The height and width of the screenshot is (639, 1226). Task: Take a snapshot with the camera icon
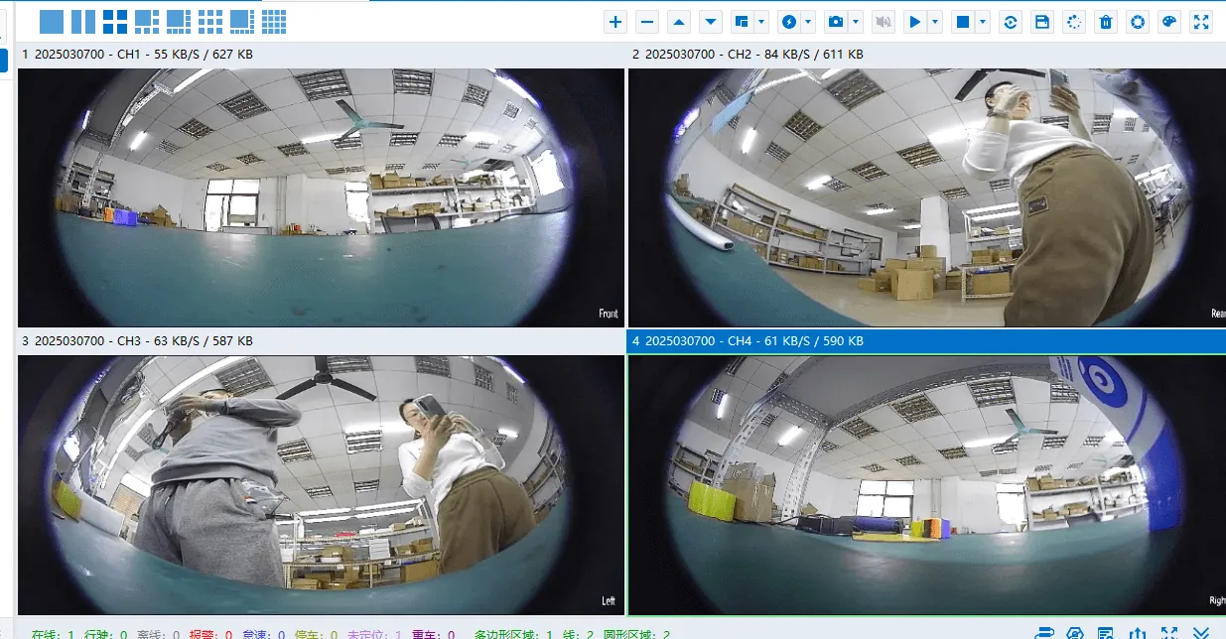tap(836, 22)
